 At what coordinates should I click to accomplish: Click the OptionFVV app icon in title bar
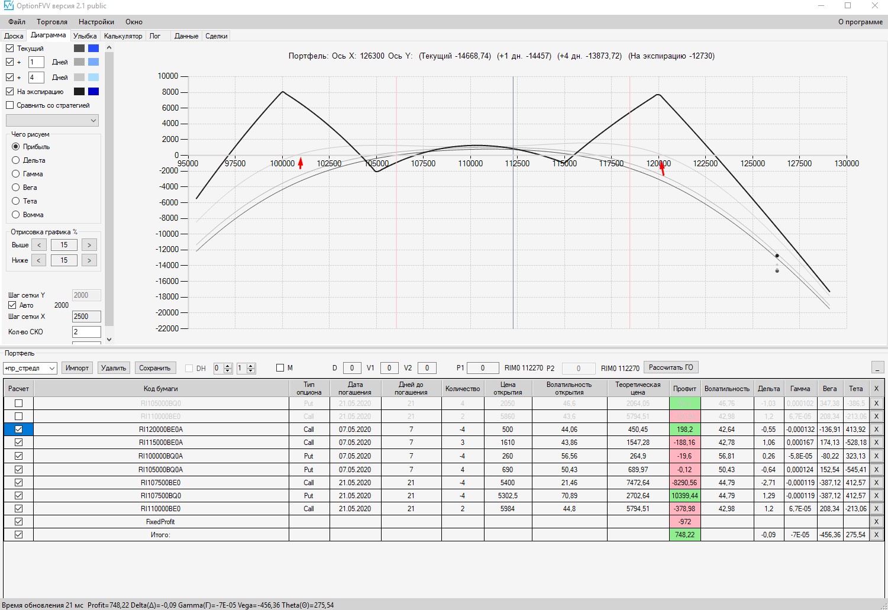[8, 6]
